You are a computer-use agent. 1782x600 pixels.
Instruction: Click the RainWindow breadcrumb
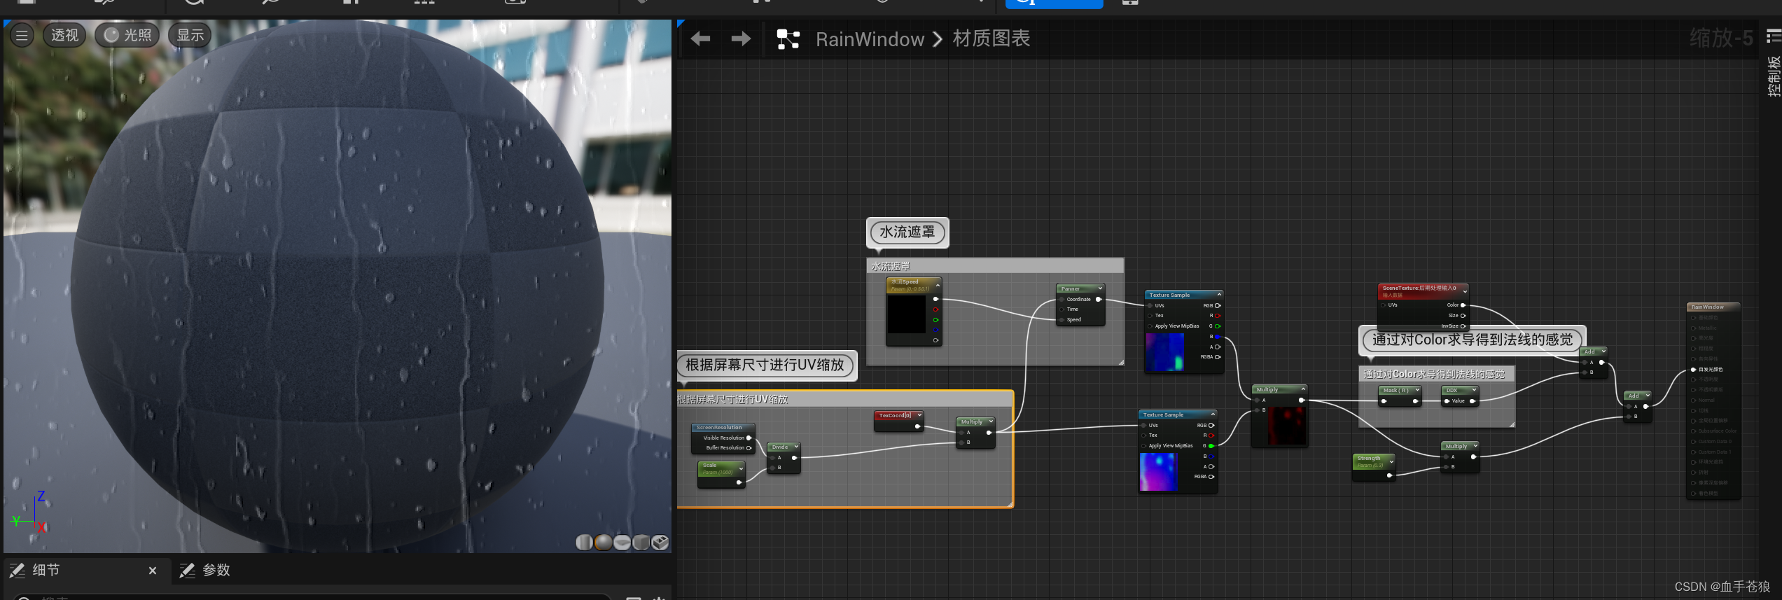(870, 39)
